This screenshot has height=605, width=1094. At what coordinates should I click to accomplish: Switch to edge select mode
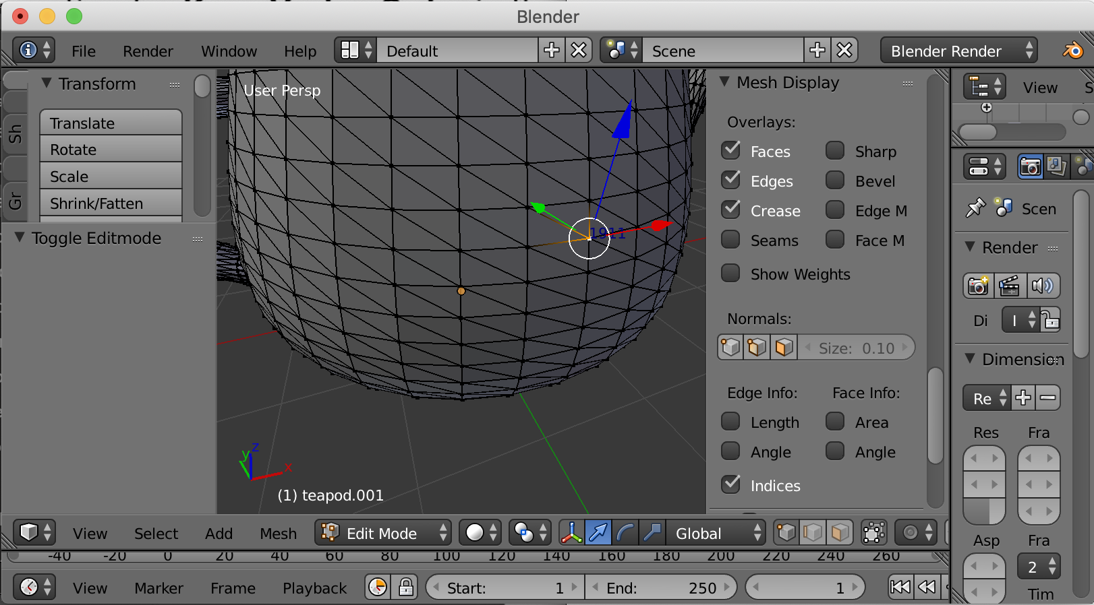click(x=813, y=533)
